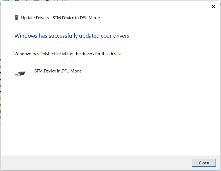The width and height of the screenshot is (221, 171).
Task: Click the 'Update Drivers - STM Device in DFU Mode' title
Action: [60, 18]
